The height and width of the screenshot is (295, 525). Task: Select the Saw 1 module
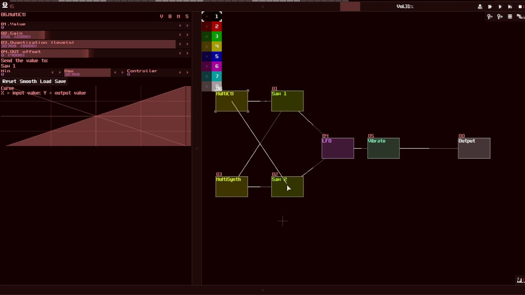coord(288,101)
